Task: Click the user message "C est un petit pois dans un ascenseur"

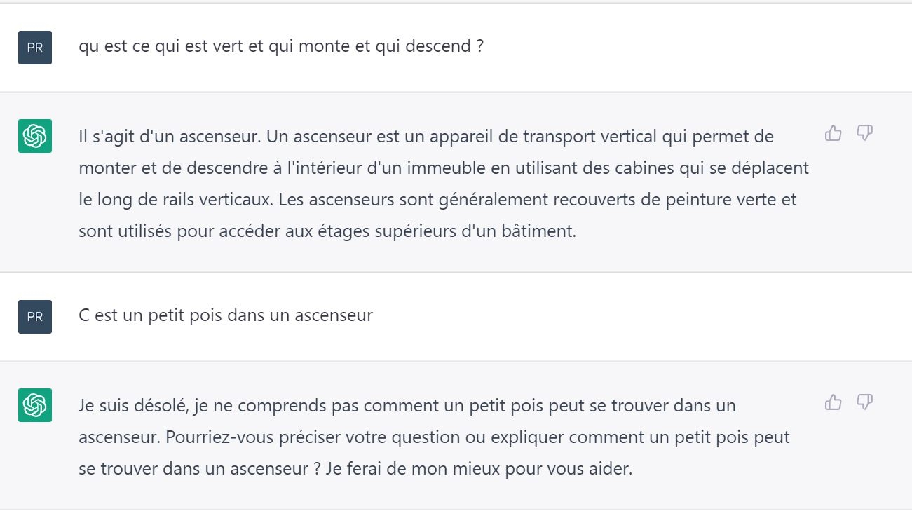Action: point(226,315)
